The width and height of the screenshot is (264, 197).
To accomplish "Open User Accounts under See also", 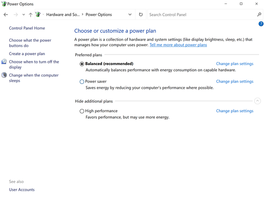I will [22, 190].
